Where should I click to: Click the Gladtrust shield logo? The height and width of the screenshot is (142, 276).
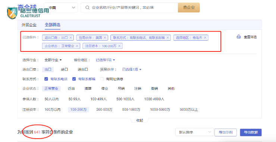[x=12, y=13]
